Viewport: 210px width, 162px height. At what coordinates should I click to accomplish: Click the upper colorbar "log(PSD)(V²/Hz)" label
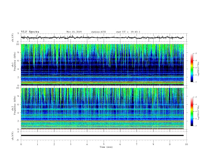[x=198, y=69]
